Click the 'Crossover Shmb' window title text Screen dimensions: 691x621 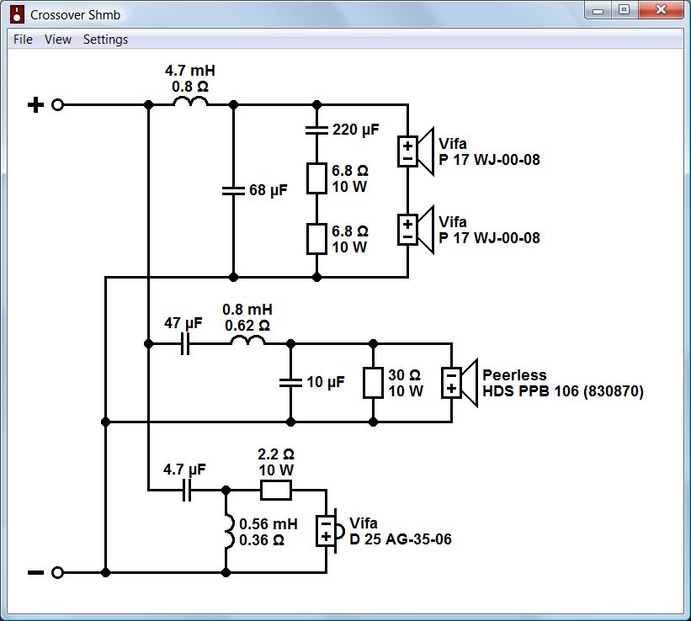(75, 15)
